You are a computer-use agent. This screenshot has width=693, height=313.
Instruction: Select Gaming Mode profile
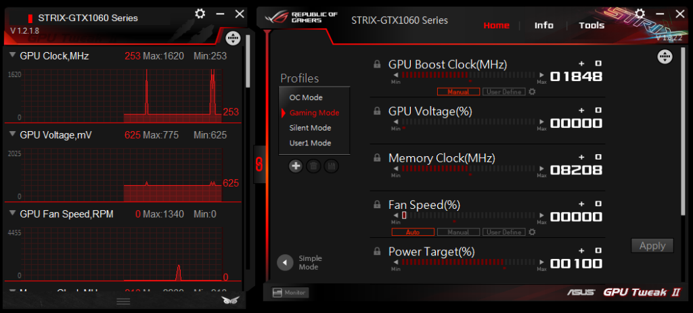pyautogui.click(x=314, y=113)
